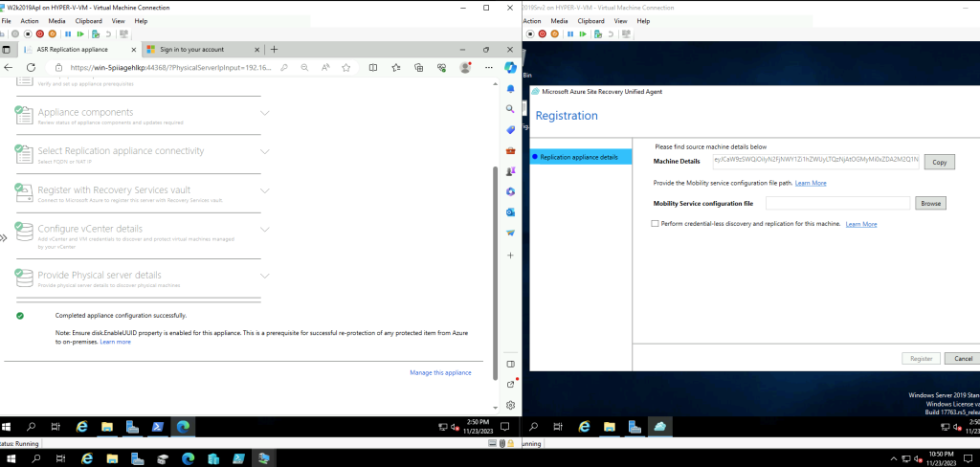
Task: Click Mobility Service configuration file input field
Action: tap(837, 203)
